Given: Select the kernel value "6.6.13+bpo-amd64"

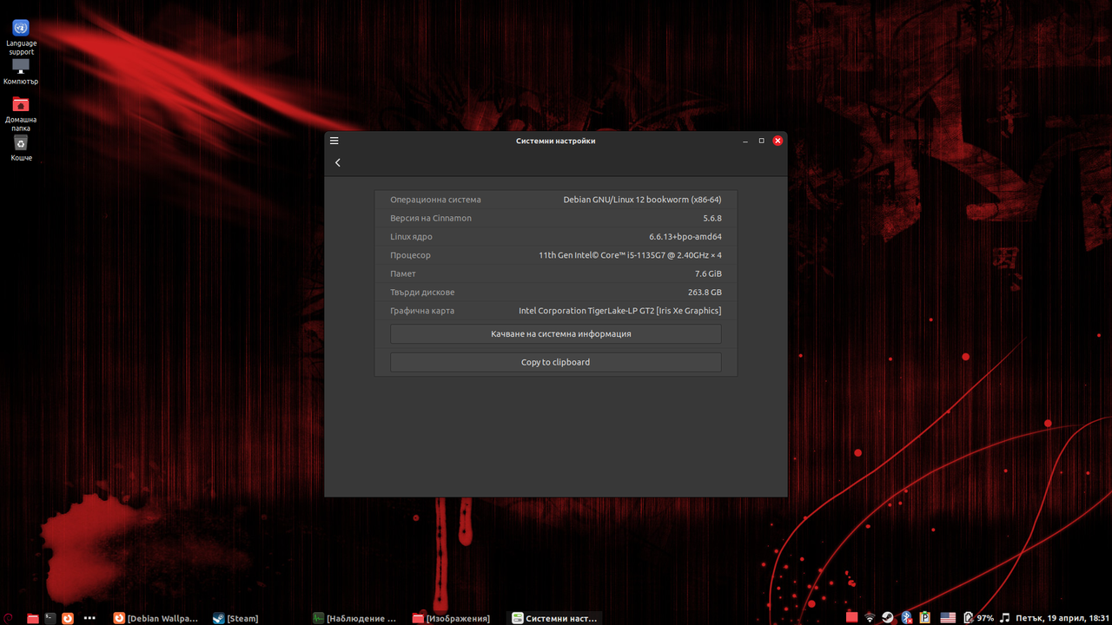Looking at the screenshot, I should pyautogui.click(x=685, y=237).
